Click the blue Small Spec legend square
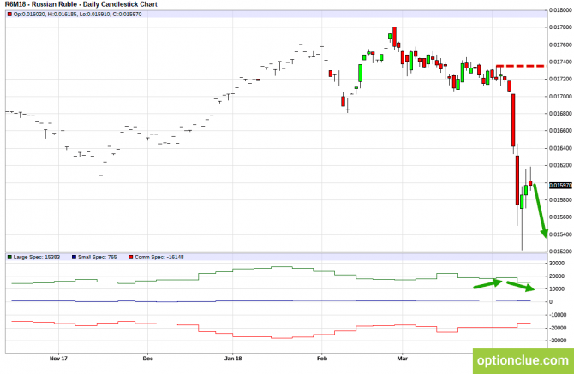The width and height of the screenshot is (574, 374). pos(75,258)
